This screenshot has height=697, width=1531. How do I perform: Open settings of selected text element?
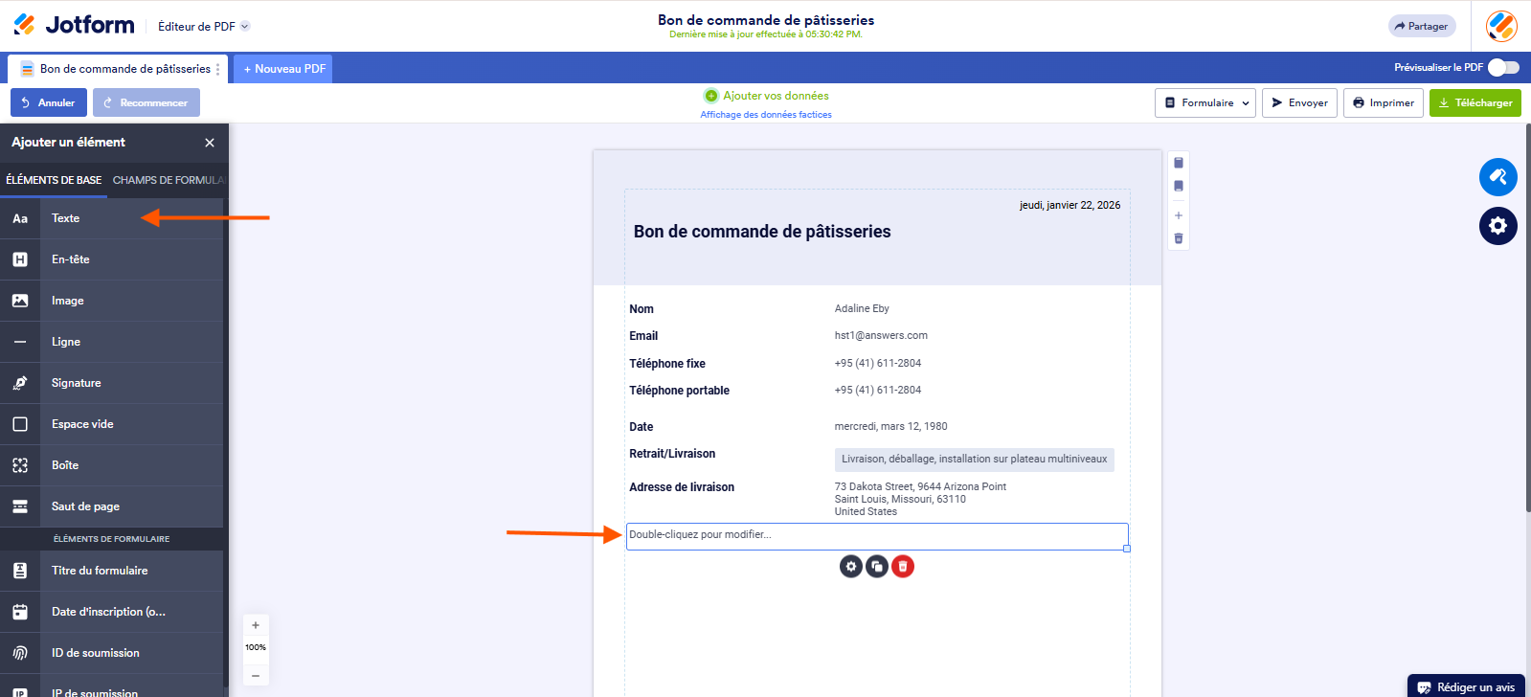pos(851,567)
